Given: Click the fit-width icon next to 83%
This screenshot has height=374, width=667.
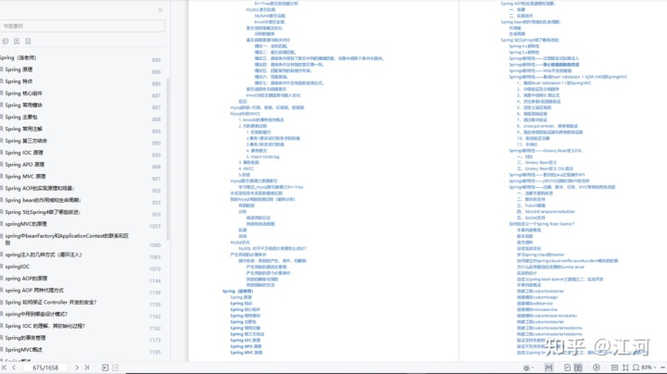Looking at the screenshot, I should click(636, 368).
